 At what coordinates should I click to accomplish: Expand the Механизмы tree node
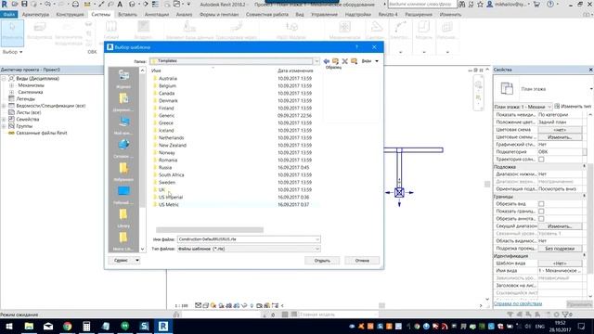(x=11, y=85)
